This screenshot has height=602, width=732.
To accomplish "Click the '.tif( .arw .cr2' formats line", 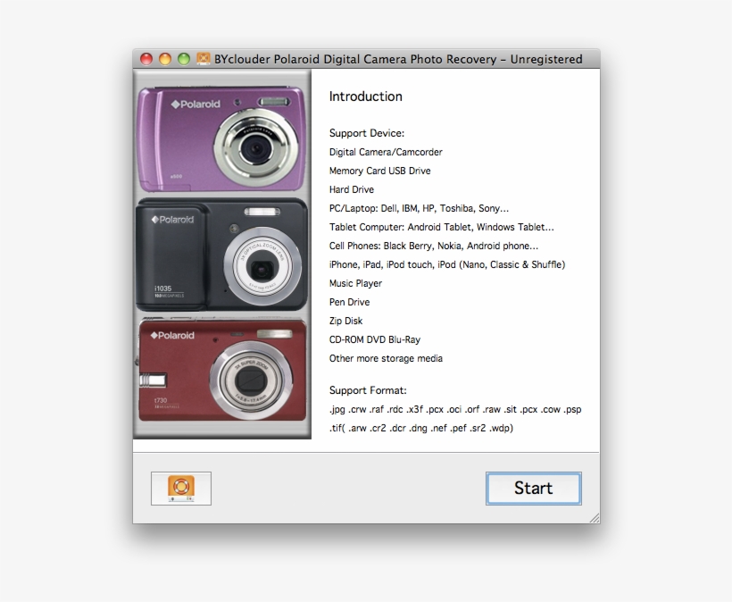I will click(421, 428).
